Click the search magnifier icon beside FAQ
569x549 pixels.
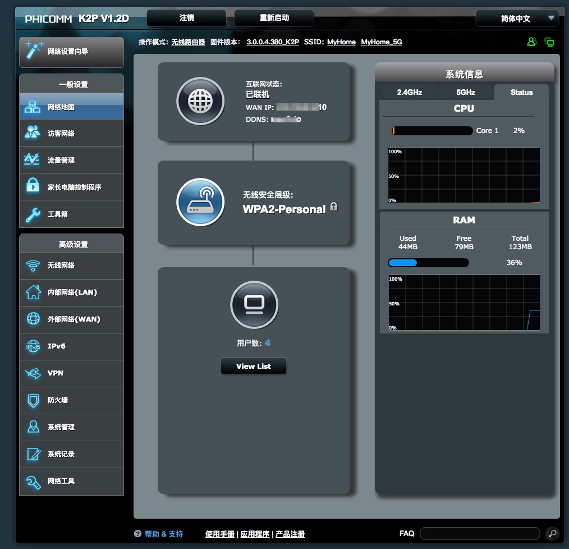pos(552,533)
